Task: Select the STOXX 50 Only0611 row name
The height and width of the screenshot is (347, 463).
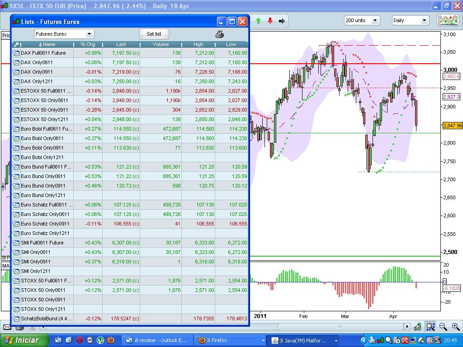Action: click(43, 290)
